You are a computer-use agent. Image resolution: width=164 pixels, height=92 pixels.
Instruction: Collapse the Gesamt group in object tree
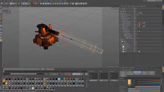(x=120, y=13)
